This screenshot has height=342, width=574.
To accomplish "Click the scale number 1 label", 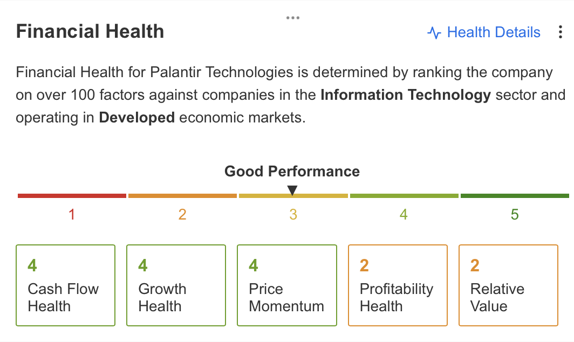I will click(x=72, y=215).
